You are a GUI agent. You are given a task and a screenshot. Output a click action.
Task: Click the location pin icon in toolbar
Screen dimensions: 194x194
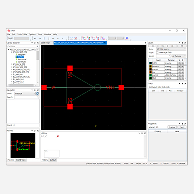point(127,38)
